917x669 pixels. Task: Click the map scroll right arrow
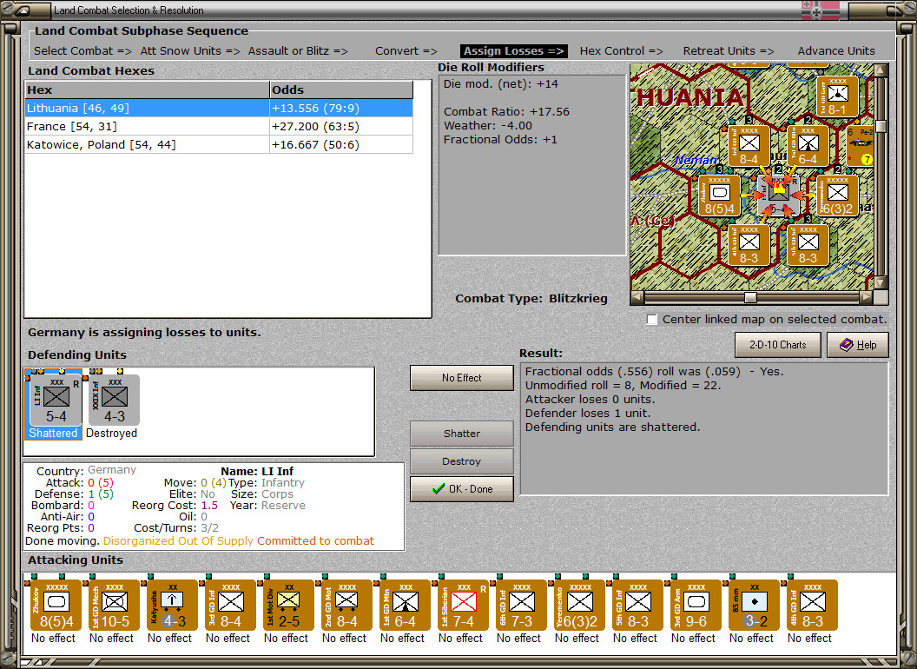click(x=866, y=297)
